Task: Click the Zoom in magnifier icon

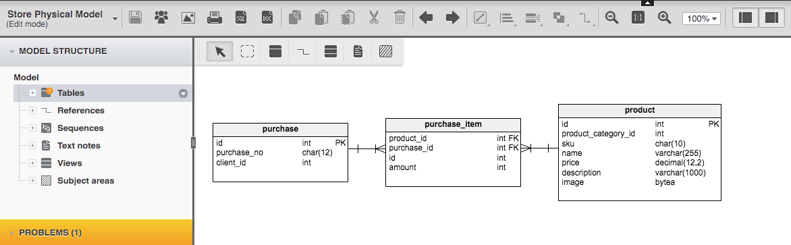Action: 665,18
